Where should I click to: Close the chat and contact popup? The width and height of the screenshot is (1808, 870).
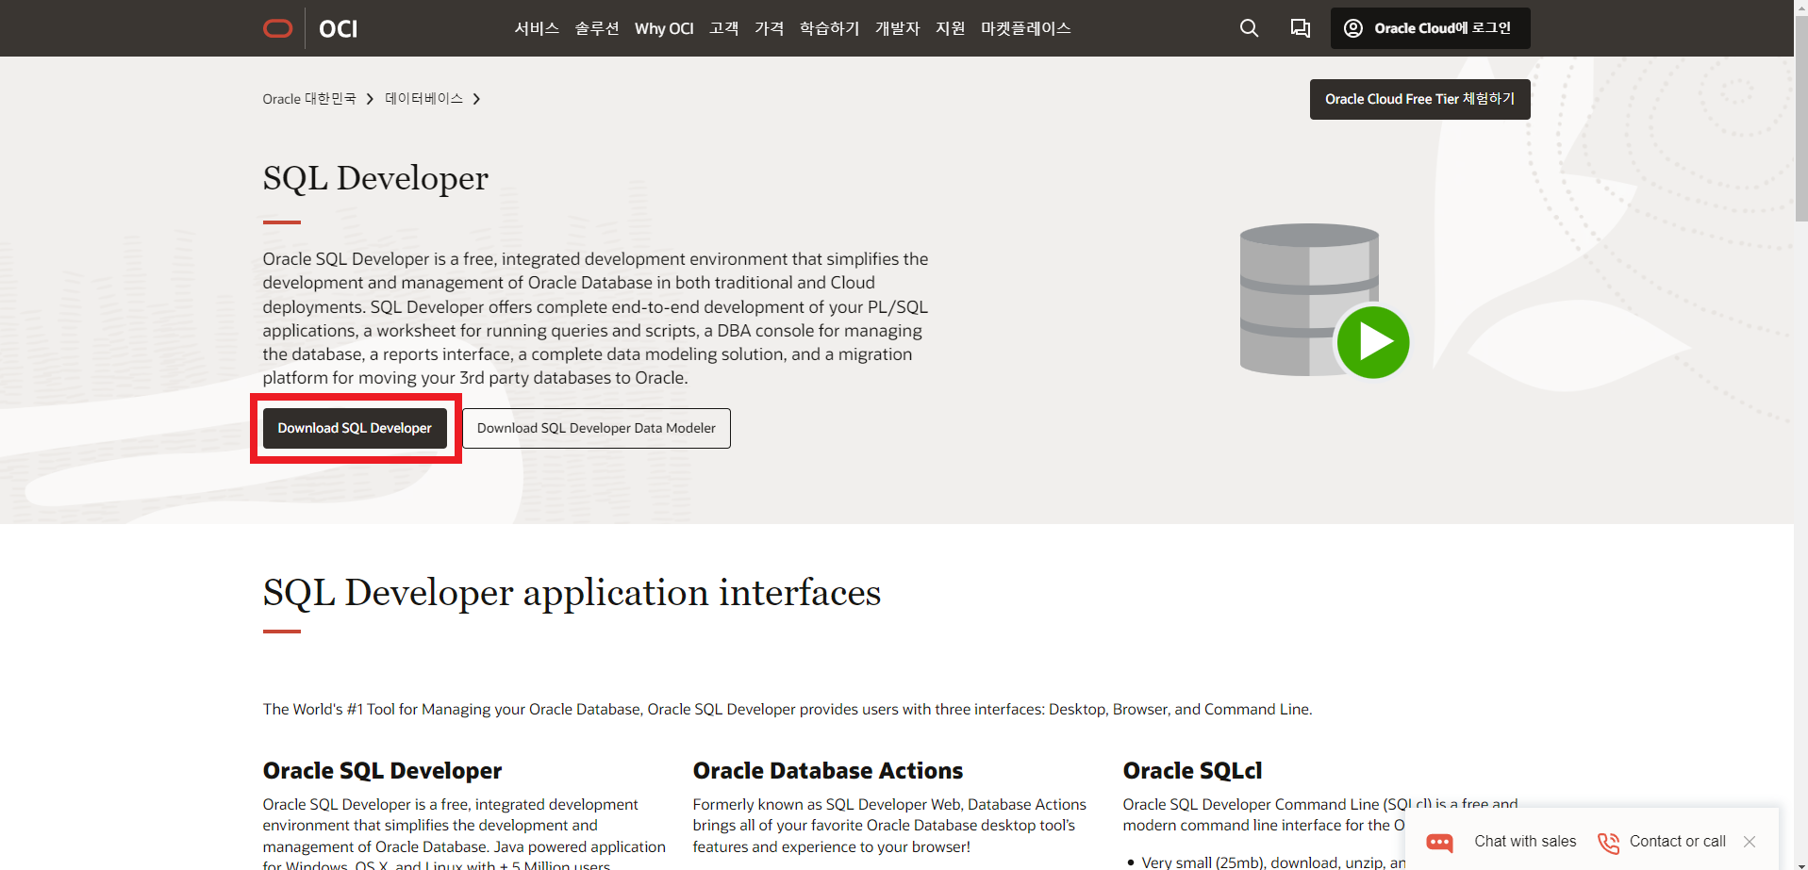[x=1750, y=842]
